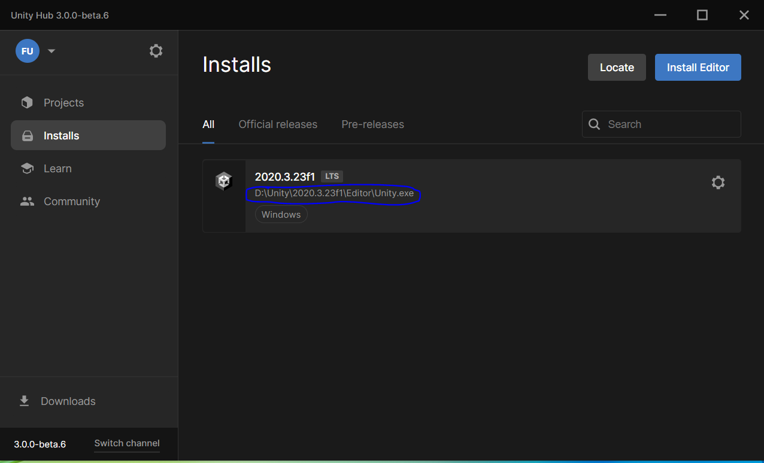Click the search magnifier icon
This screenshot has width=764, height=463.
pyautogui.click(x=595, y=124)
